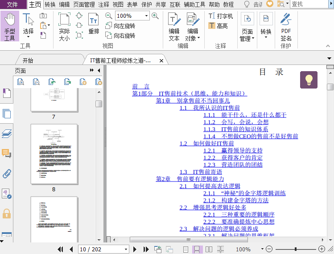This screenshot has height=254, width=334.
Task: Expand panel options double arrow
Action: pyautogui.click(x=91, y=70)
